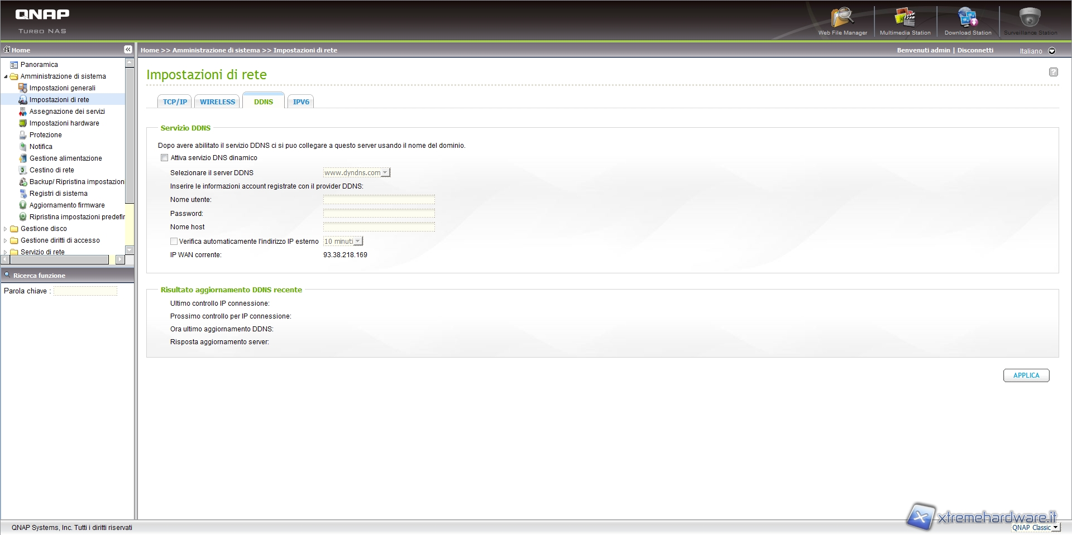The height and width of the screenshot is (535, 1072).
Task: Open the Italiano language selector
Action: click(1052, 51)
